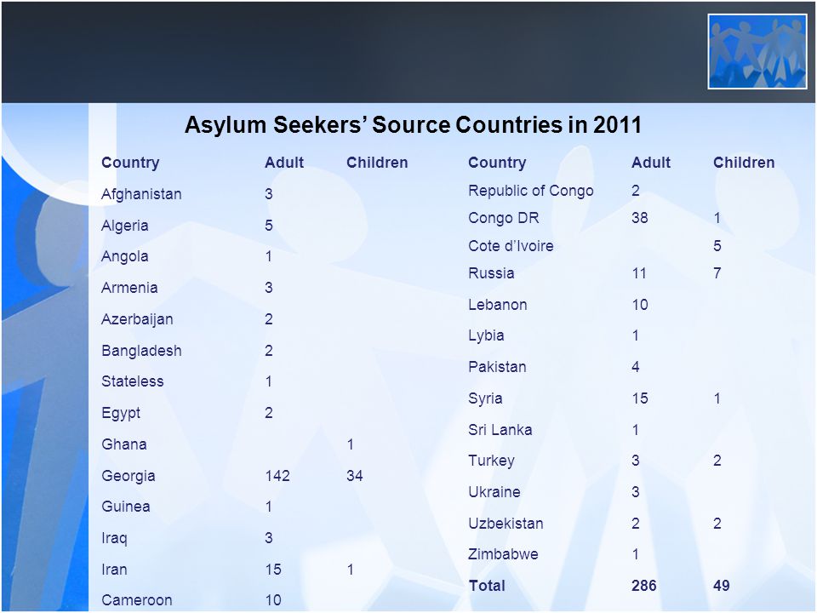The width and height of the screenshot is (817, 613).
Task: Select the Iran country label
Action: pos(115,570)
